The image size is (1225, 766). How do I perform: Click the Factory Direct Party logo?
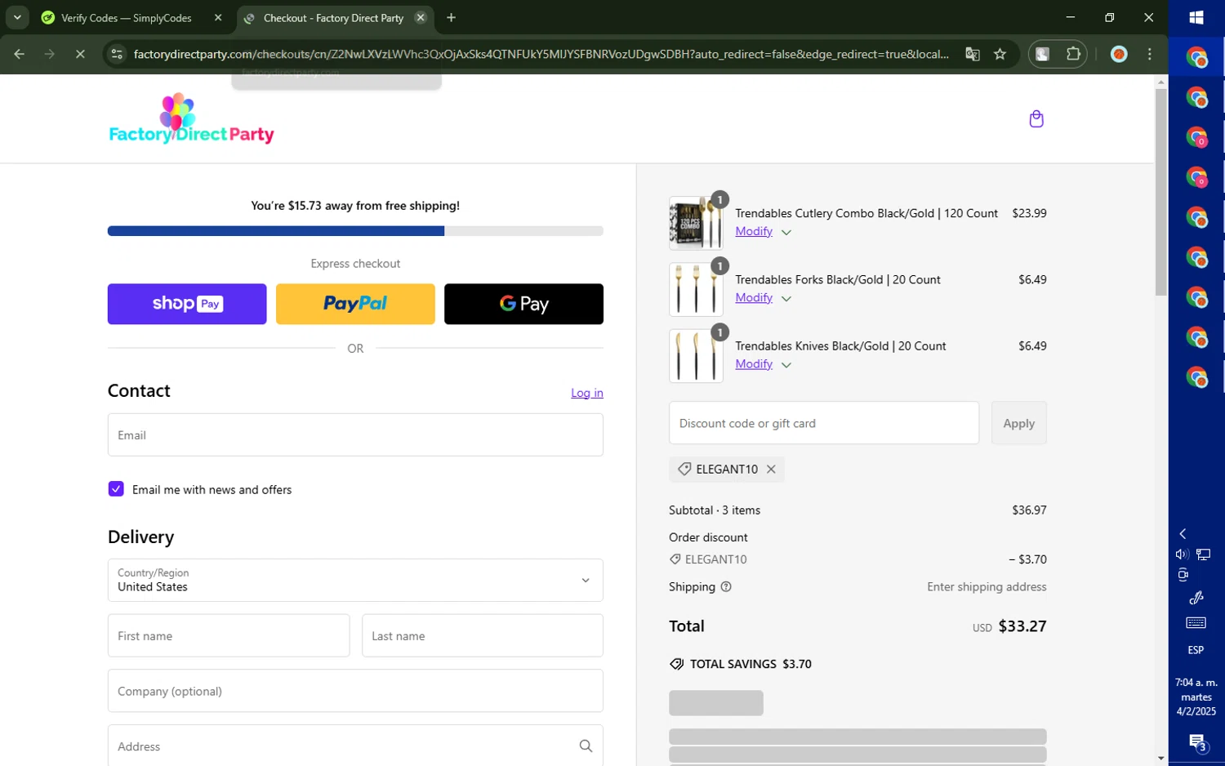191,118
